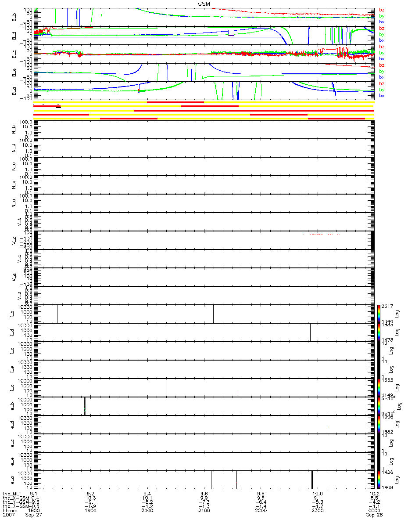Click the 2100 time tick label
The height and width of the screenshot is (527, 408).
[x=204, y=511]
